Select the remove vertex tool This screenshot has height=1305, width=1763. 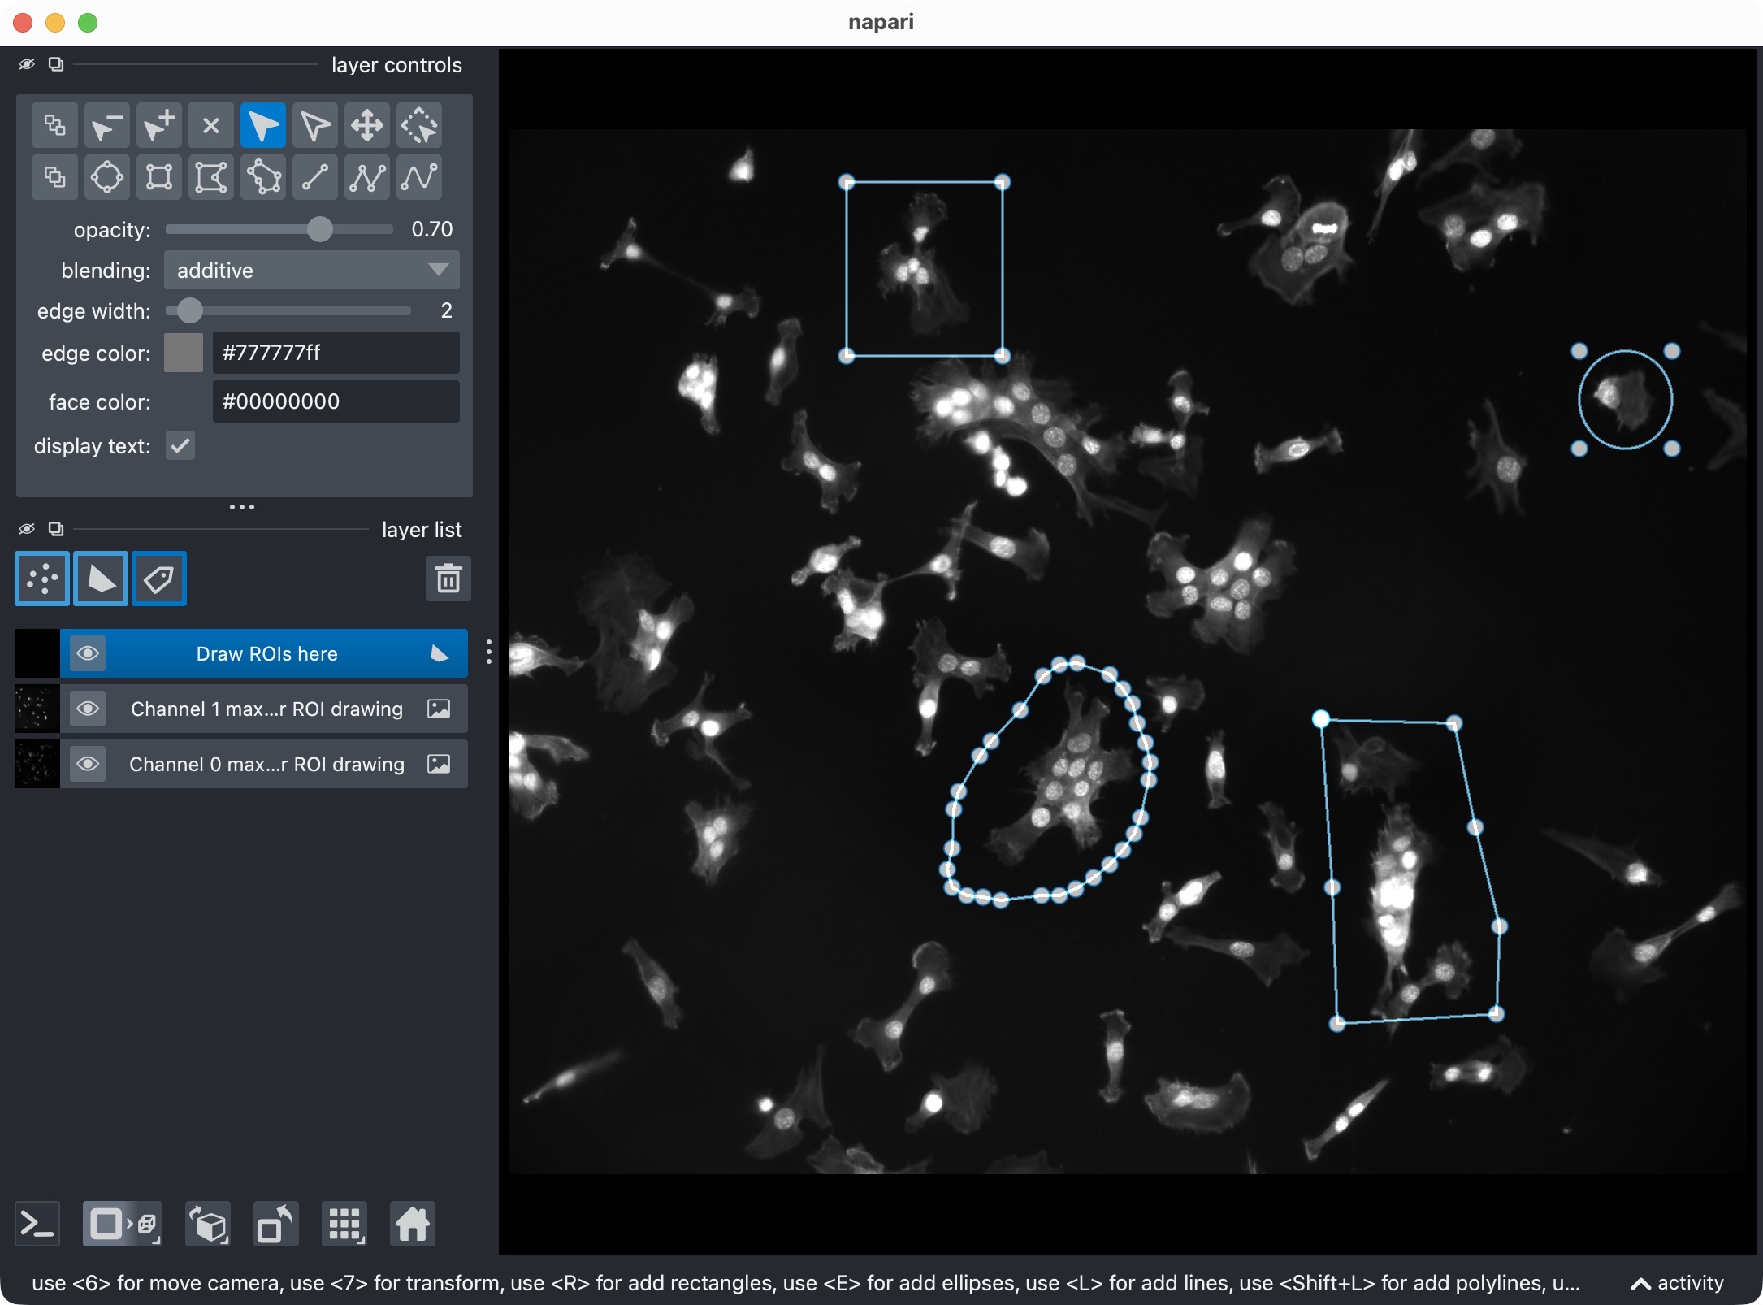[x=107, y=125]
